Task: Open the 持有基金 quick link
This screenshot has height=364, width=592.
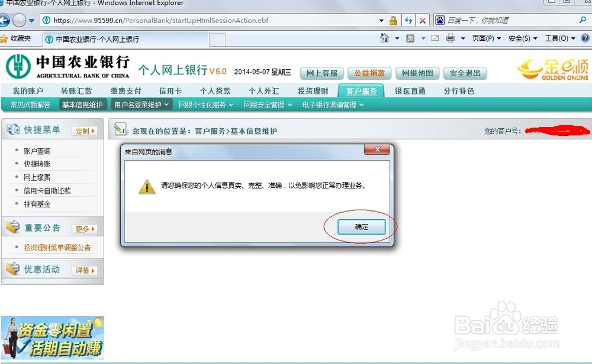Action: 37,204
